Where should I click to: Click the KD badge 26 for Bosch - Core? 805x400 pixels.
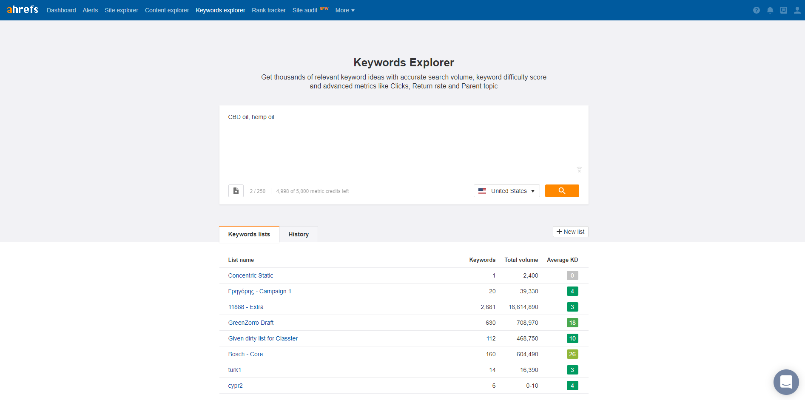(x=572, y=354)
